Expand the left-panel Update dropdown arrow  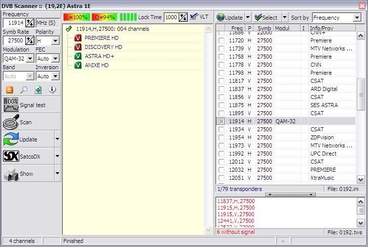[x=58, y=139]
